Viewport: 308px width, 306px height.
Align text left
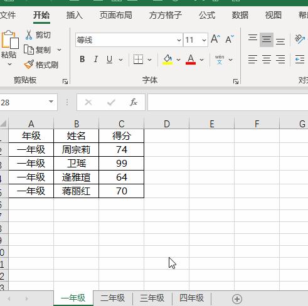click(253, 60)
